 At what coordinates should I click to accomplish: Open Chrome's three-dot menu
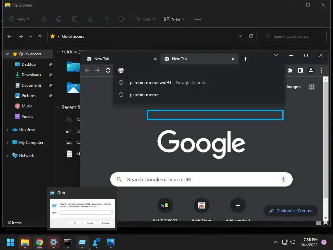[321, 70]
